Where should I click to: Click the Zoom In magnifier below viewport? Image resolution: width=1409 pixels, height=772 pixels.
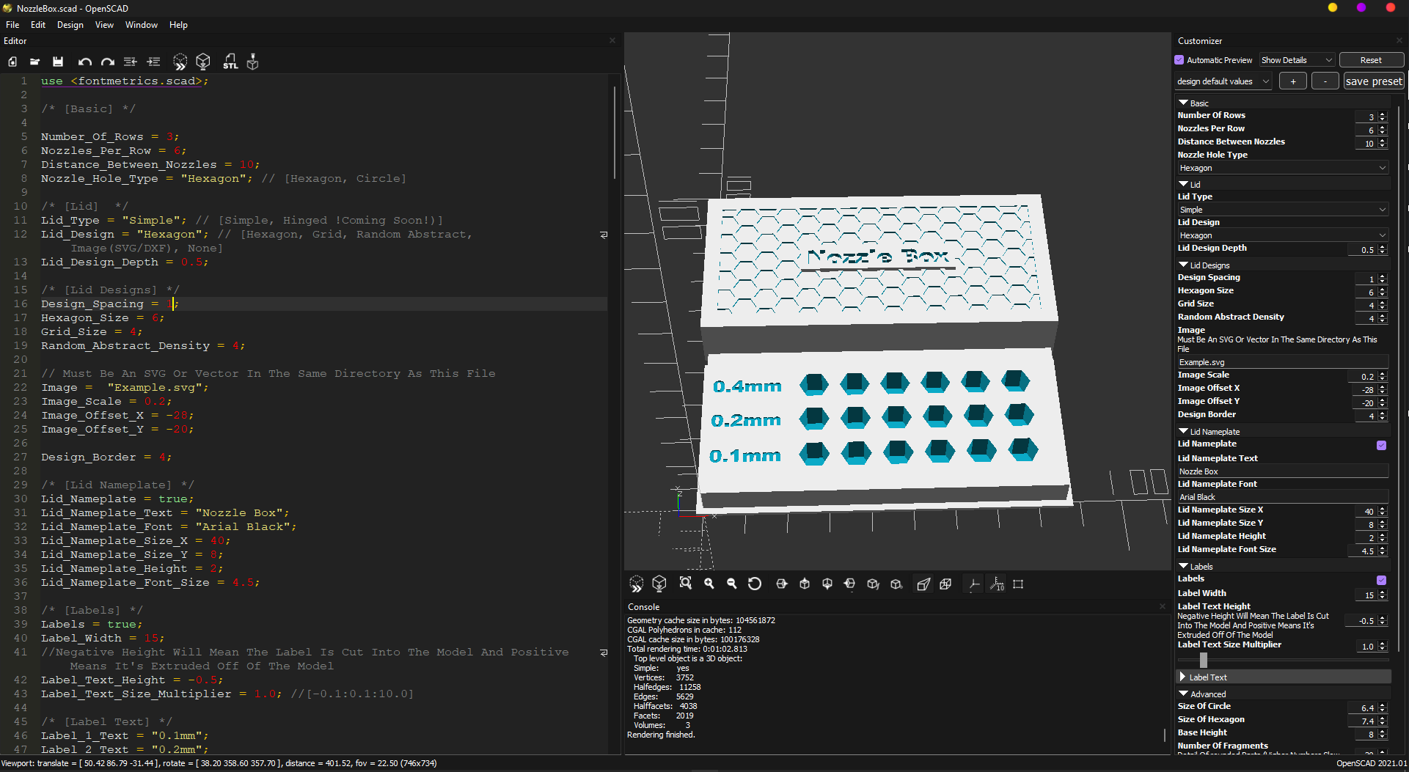coord(709,584)
